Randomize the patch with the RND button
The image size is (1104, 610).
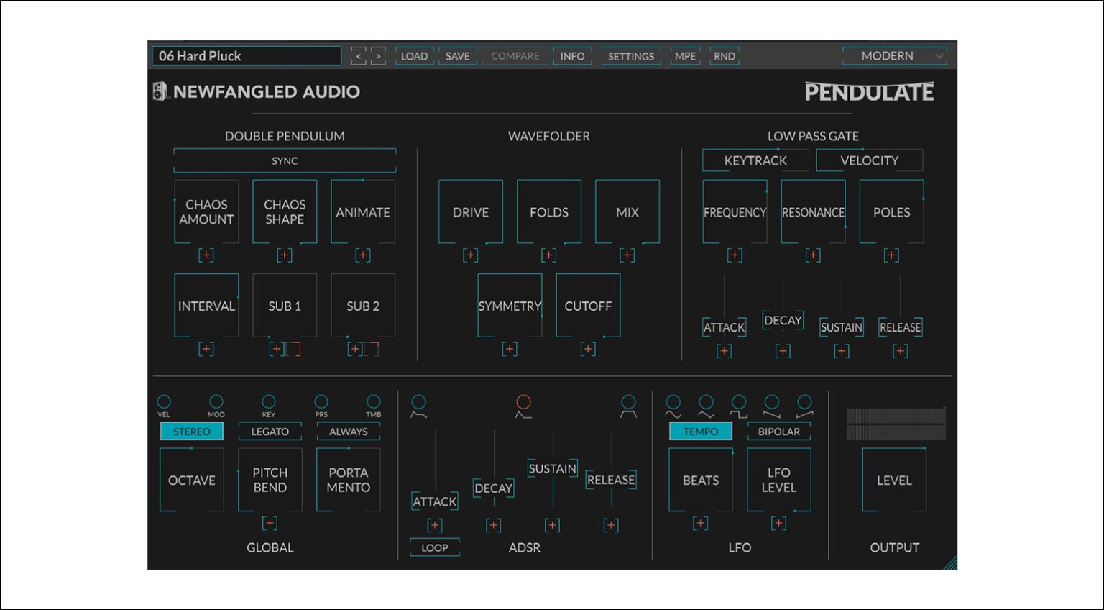[x=724, y=55]
